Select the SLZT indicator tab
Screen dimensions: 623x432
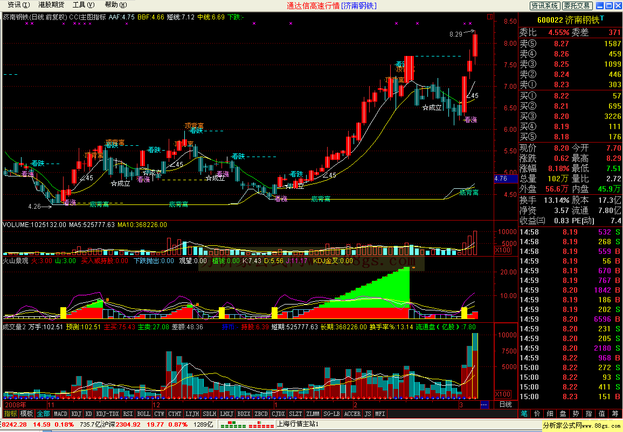(295, 414)
